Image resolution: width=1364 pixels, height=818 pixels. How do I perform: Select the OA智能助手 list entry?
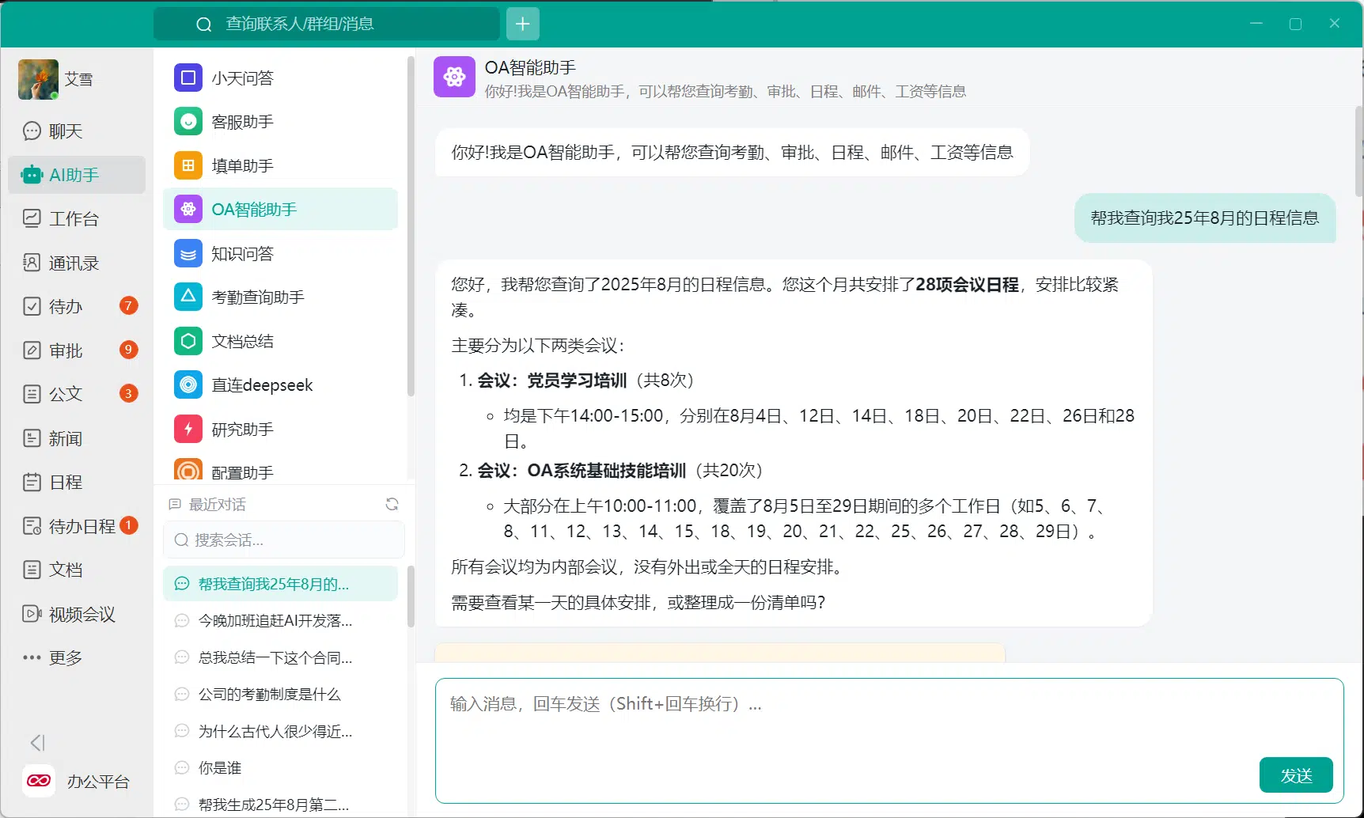(x=280, y=209)
